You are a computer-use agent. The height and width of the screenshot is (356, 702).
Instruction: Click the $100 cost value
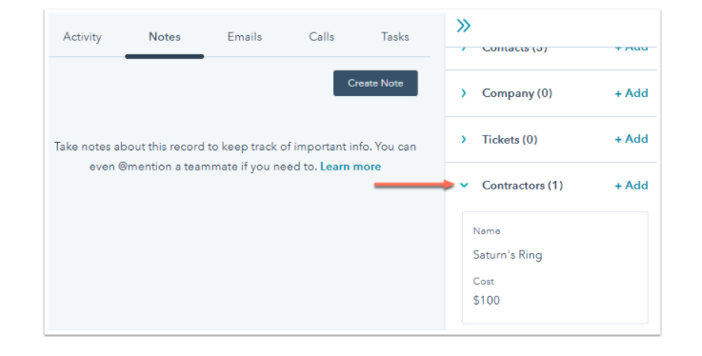(x=486, y=300)
